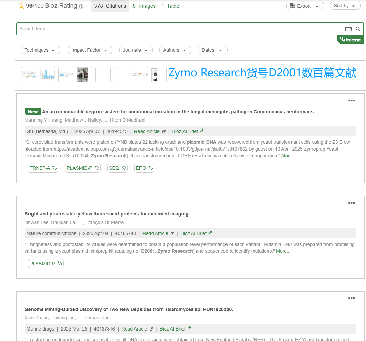Open the virtual keyboard icon in search bar
This screenshot has width=366, height=341.
pyautogui.click(x=348, y=29)
